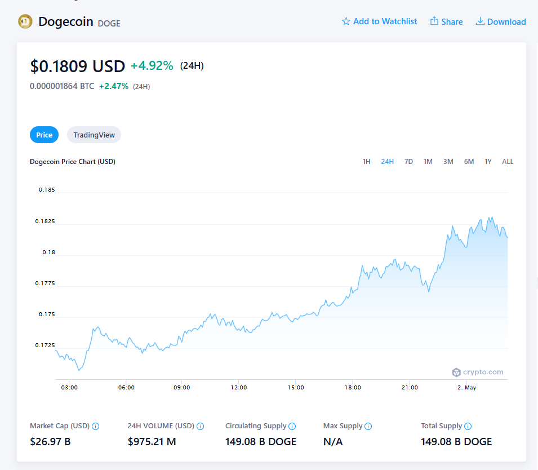538x470 pixels.
Task: Select the Price chart tab
Action: pos(45,135)
